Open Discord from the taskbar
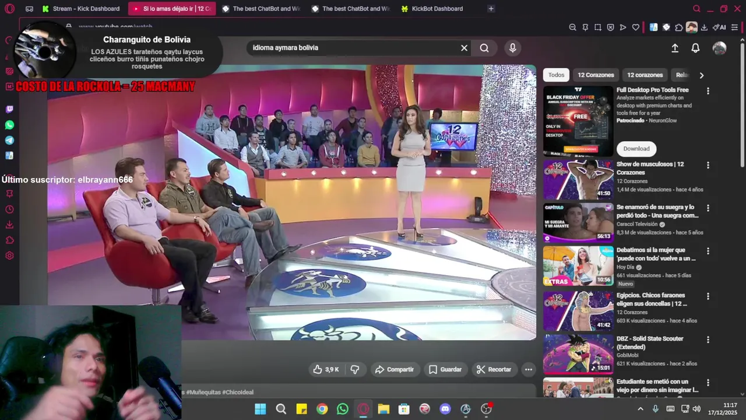Image resolution: width=746 pixels, height=420 pixels. (x=445, y=409)
